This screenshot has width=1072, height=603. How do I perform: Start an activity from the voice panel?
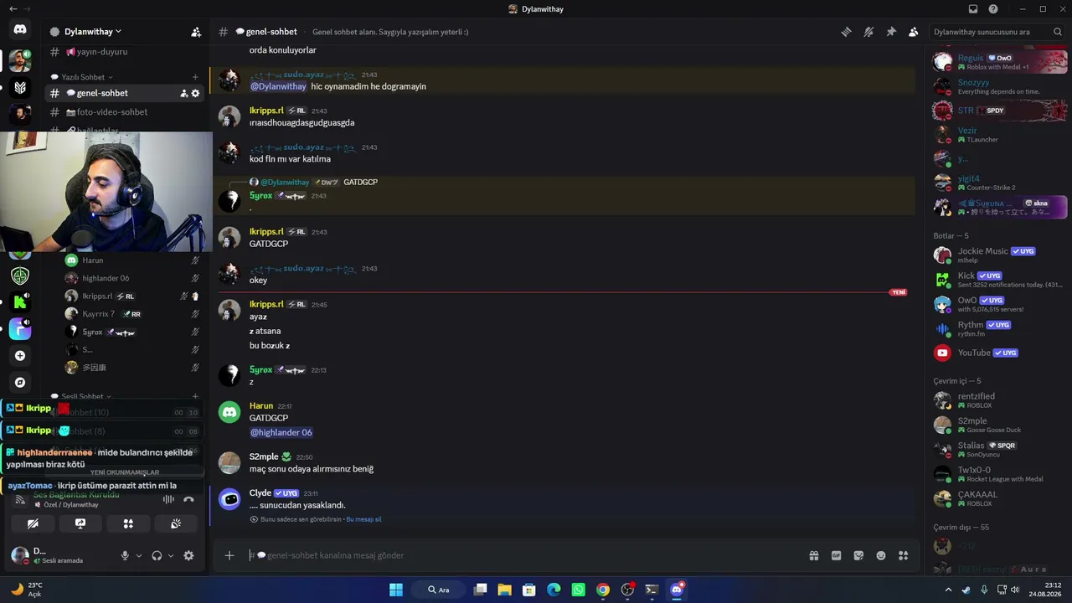[x=128, y=523]
